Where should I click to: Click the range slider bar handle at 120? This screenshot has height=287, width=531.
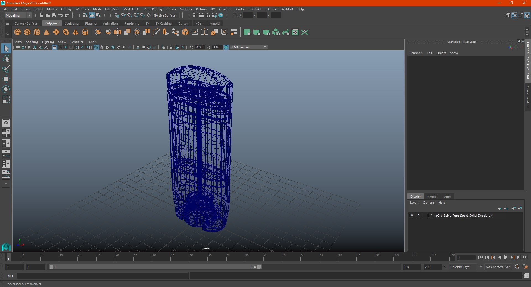click(259, 267)
